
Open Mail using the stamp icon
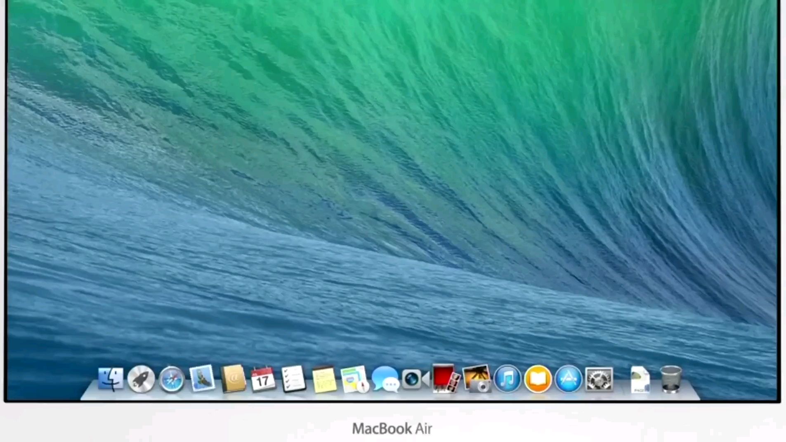(202, 379)
